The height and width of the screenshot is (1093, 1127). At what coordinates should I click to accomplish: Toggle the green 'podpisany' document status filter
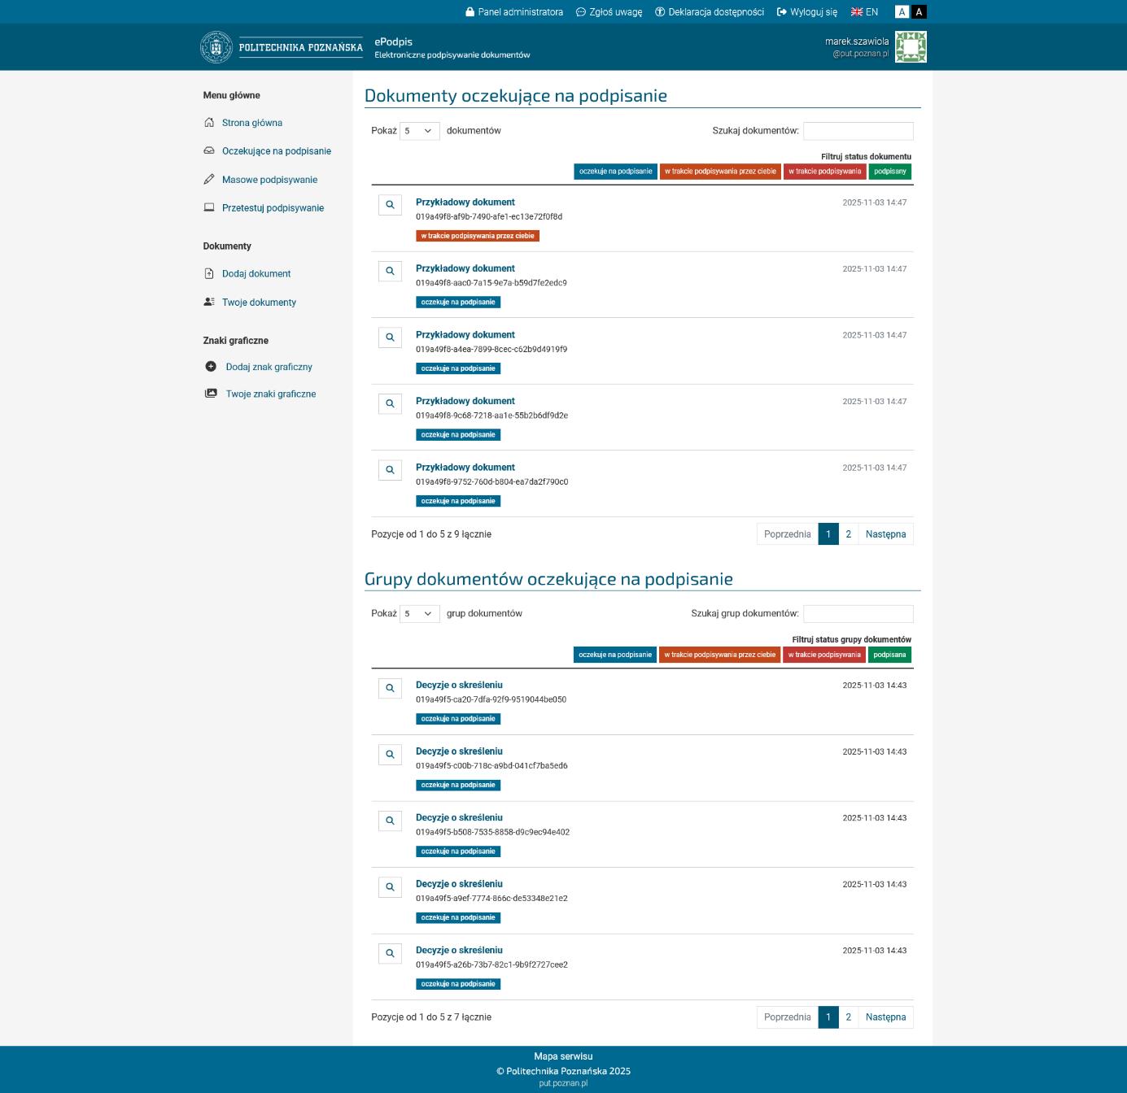click(889, 172)
